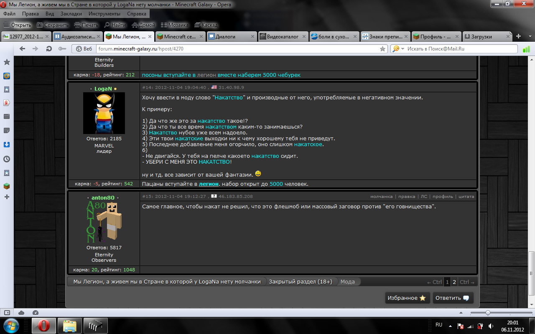The image size is (535, 334).
Task: Open the Файл menu
Action: pyautogui.click(x=9, y=14)
